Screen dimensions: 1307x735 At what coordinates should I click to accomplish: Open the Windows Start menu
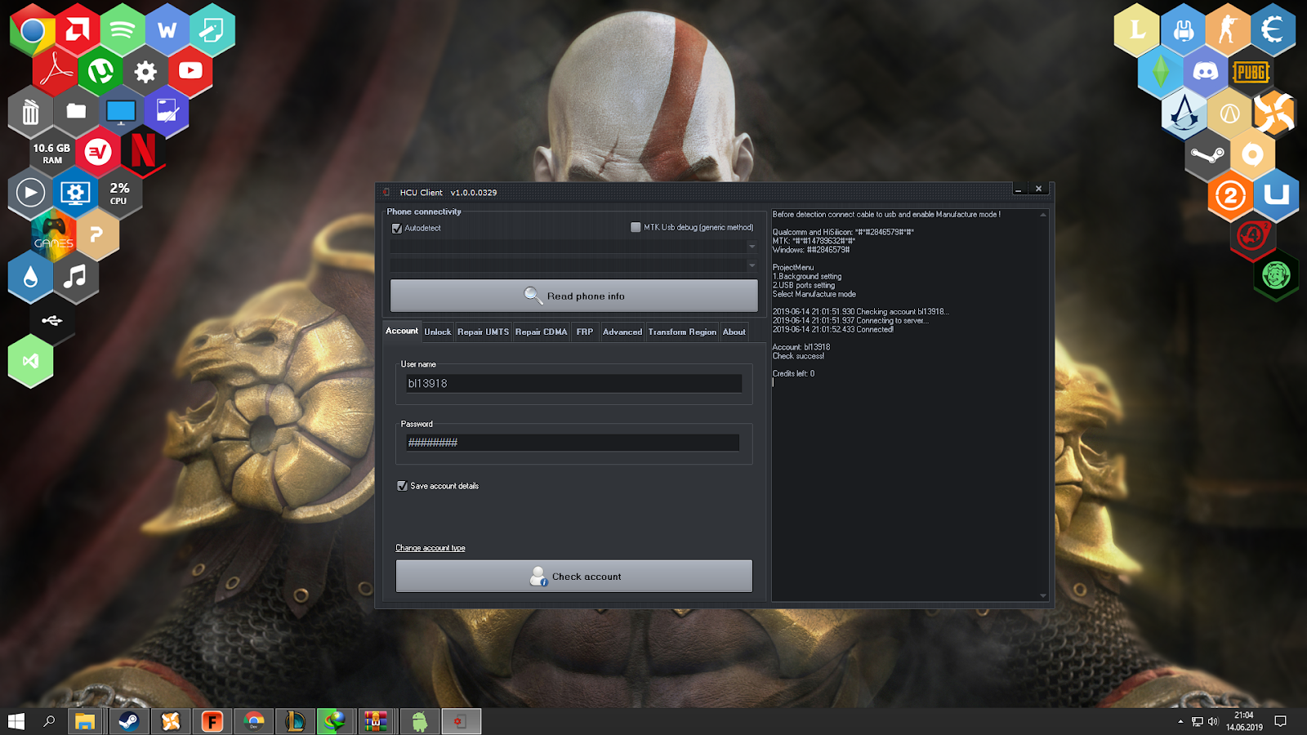click(x=16, y=721)
